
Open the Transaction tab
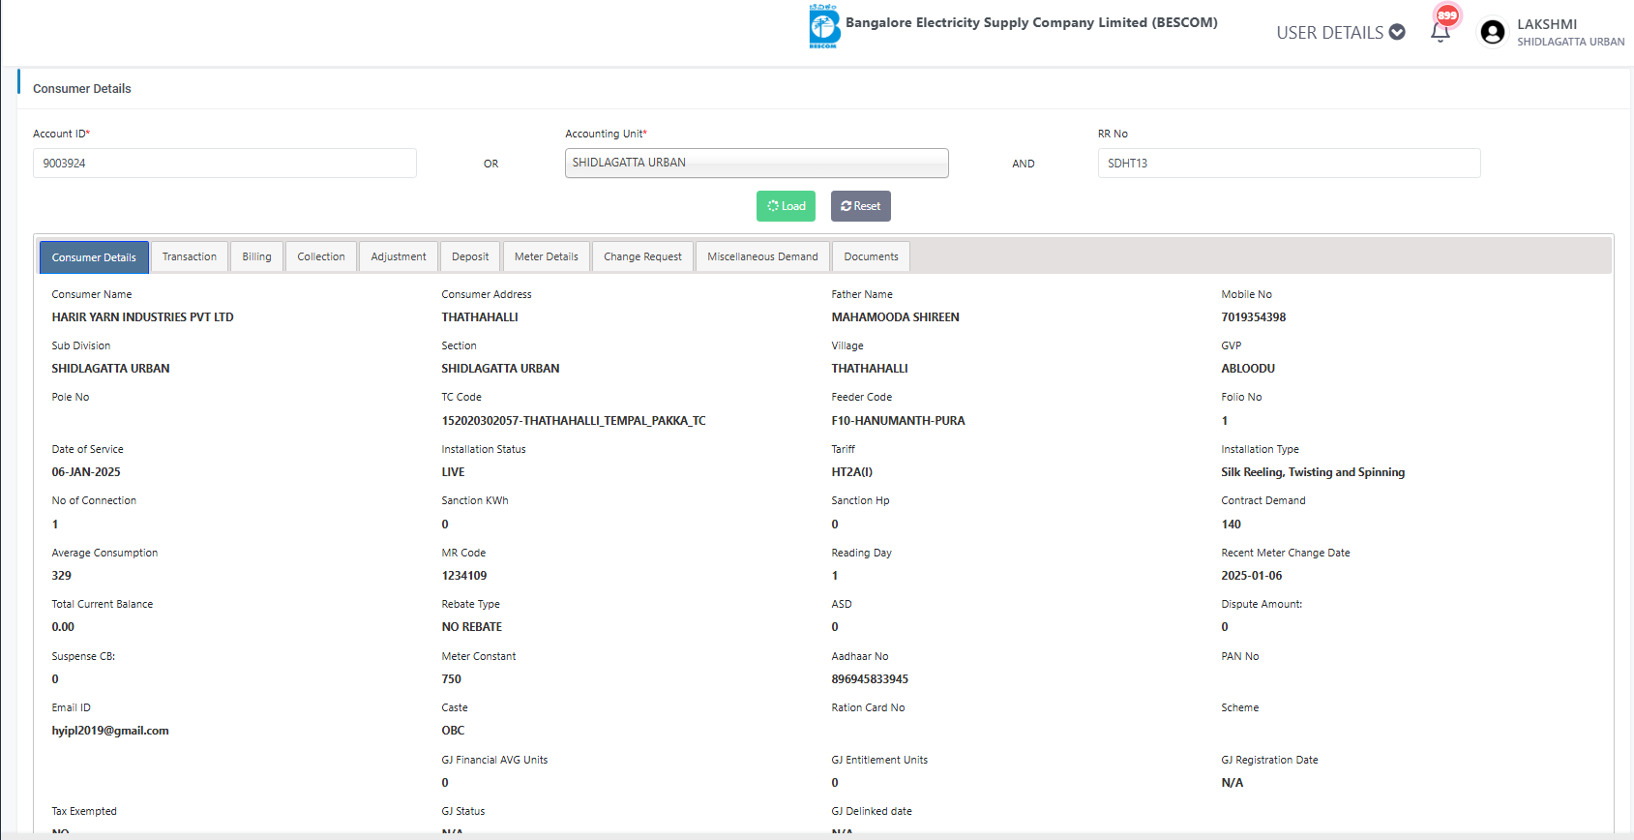[x=190, y=256]
